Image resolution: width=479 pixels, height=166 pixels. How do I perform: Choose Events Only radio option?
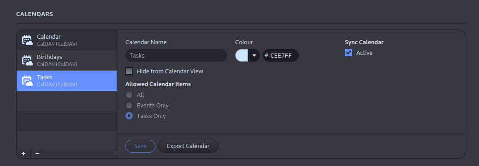coord(129,106)
